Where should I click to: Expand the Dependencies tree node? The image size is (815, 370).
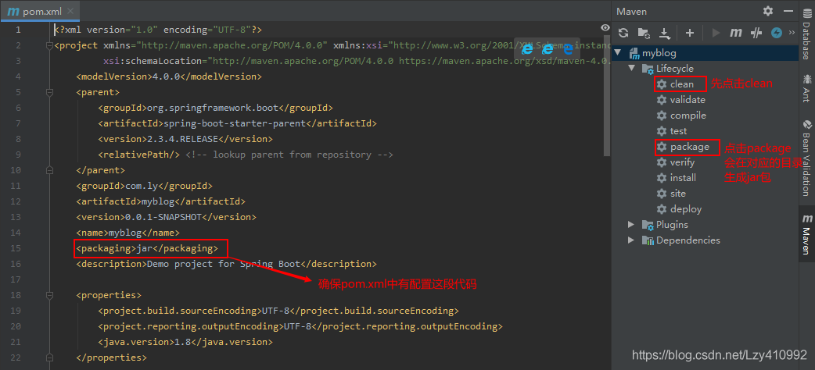tap(631, 240)
